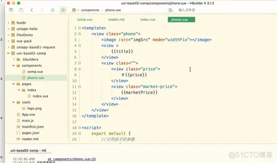Image resolution: width=277 pixels, height=163 pixels.
Task: Select the uni-base02-comp - H5 console tab
Action: point(28,151)
